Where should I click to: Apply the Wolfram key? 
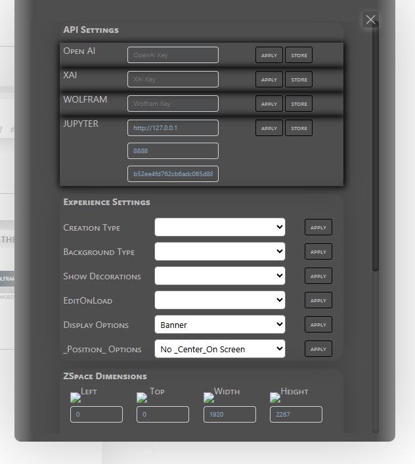tap(269, 104)
